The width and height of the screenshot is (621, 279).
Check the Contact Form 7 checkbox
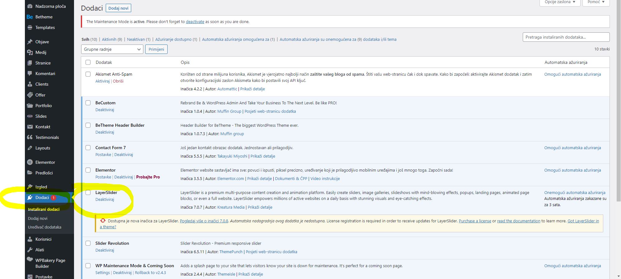pyautogui.click(x=88, y=148)
